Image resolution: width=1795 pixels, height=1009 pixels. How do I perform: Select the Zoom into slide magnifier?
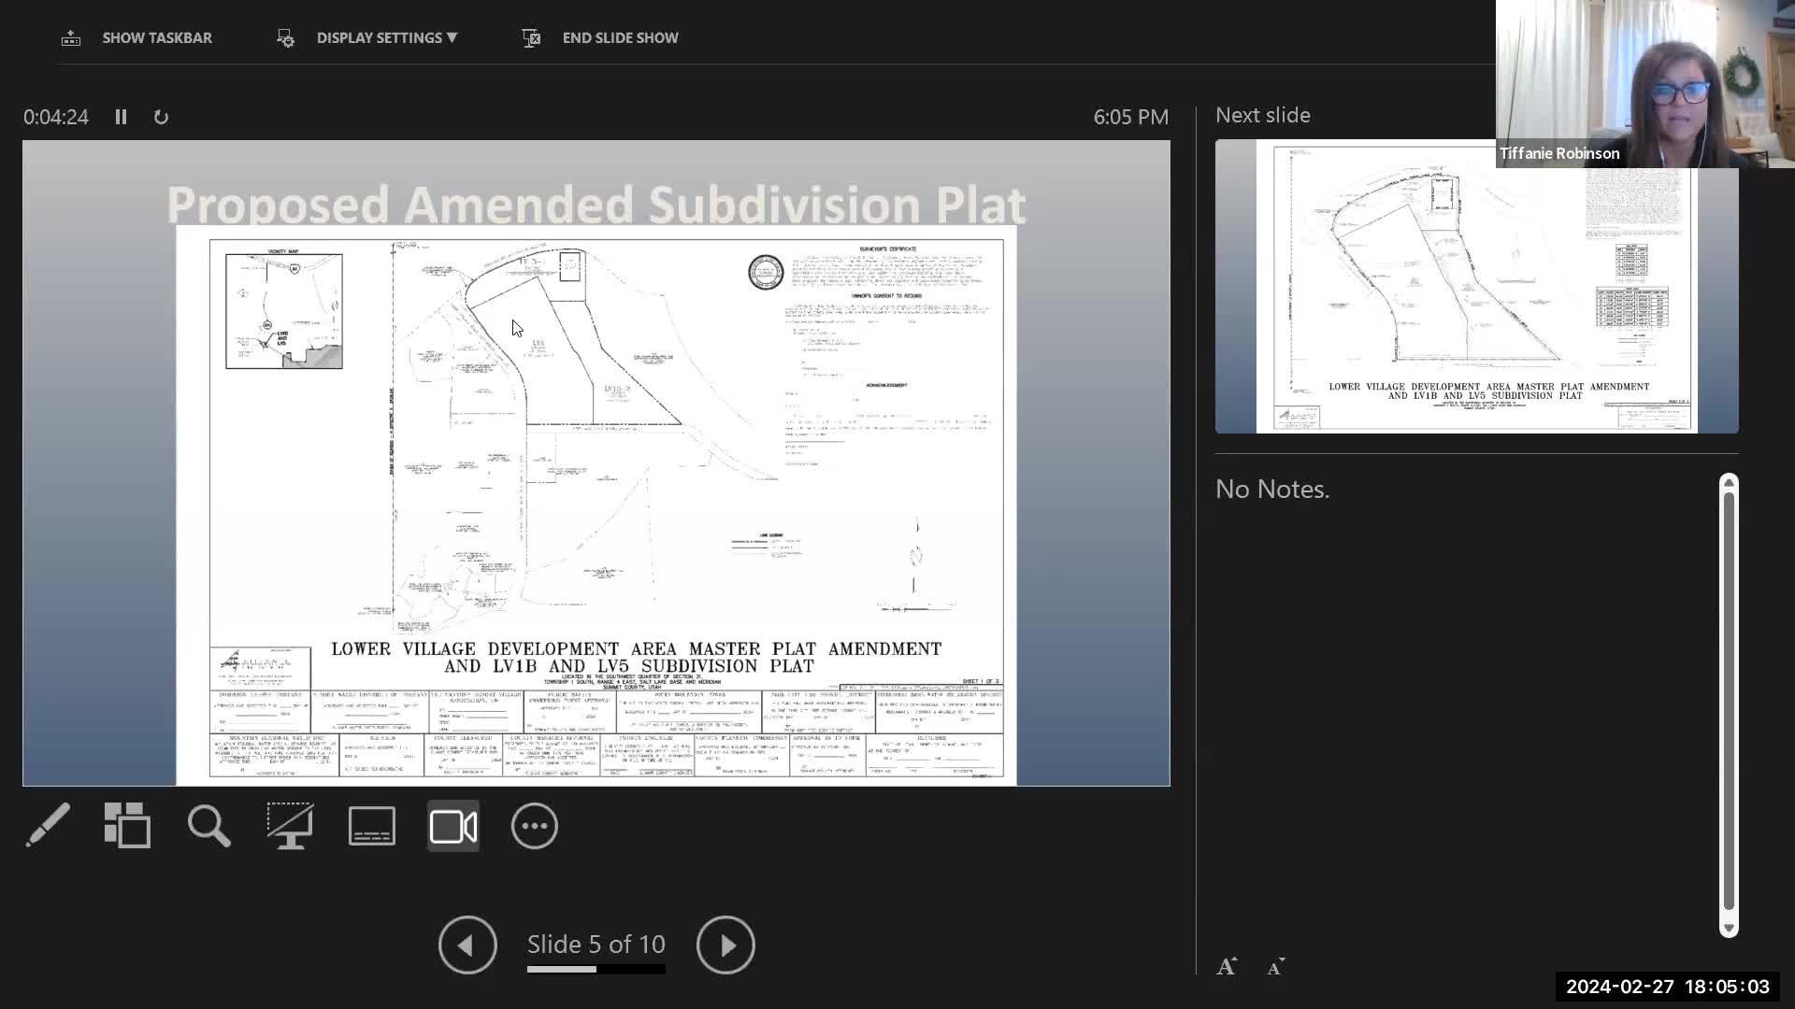point(208,826)
